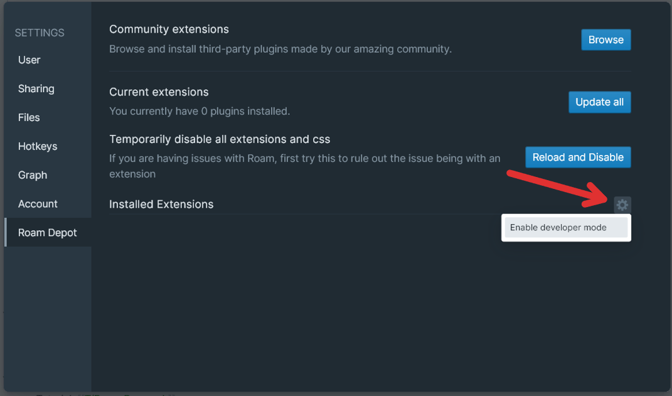The image size is (672, 396).
Task: Open the Account settings tab
Action: [x=38, y=205]
